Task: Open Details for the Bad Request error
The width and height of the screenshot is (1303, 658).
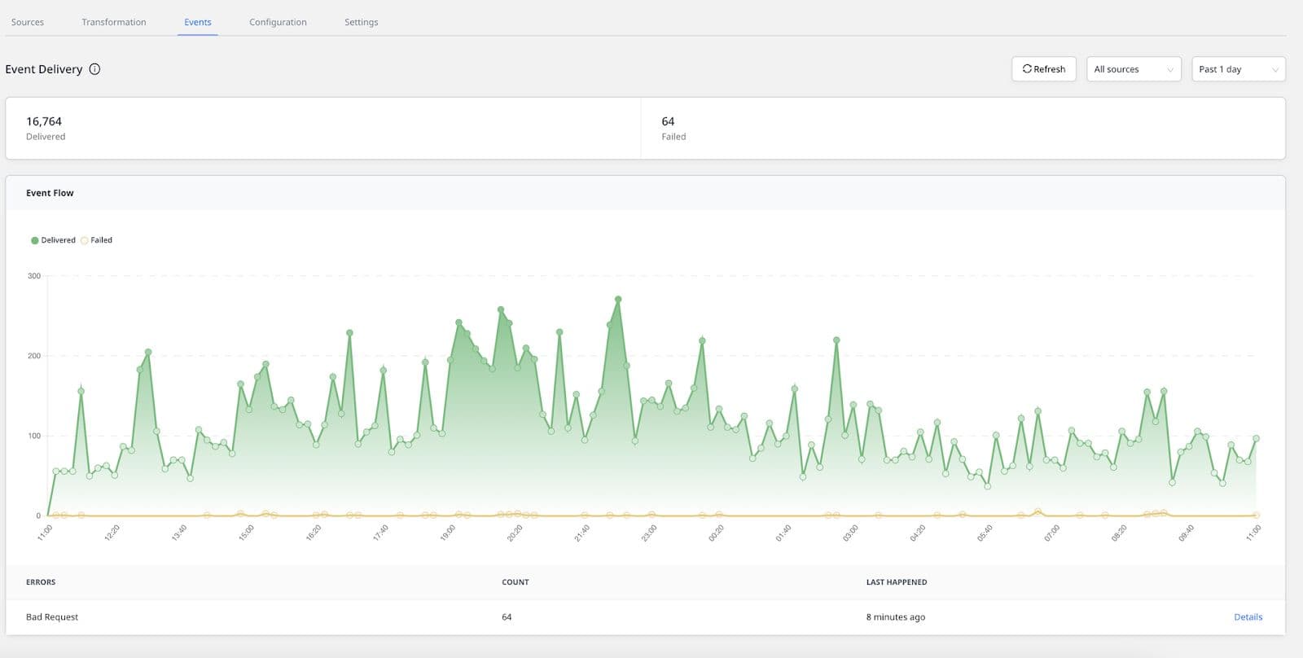Action: pos(1248,617)
